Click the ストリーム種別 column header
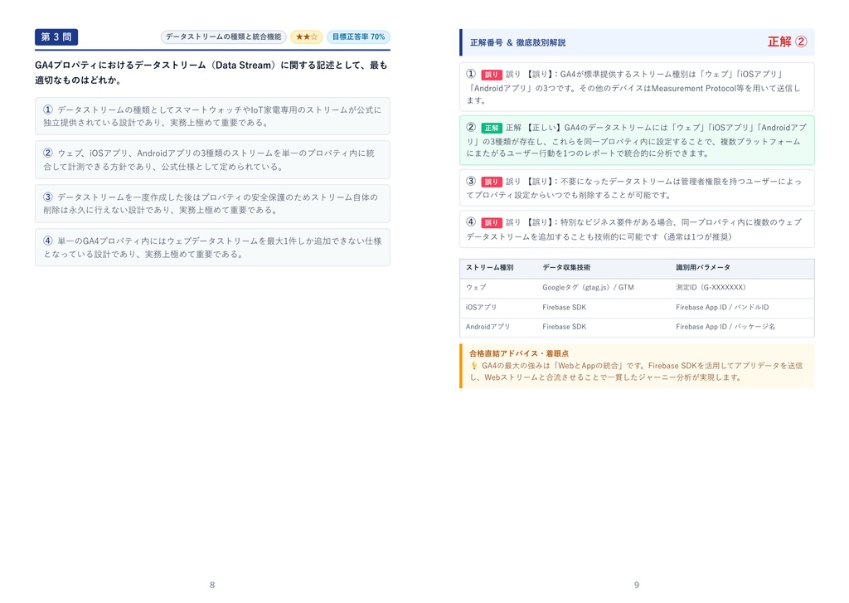The height and width of the screenshot is (603, 849). 489,268
